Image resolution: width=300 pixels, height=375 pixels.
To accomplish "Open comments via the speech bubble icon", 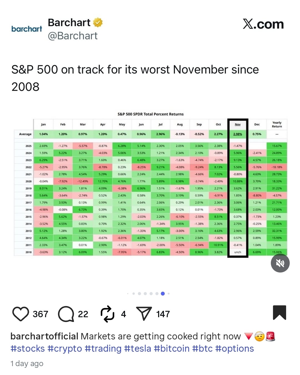I will pyautogui.click(x=66, y=314).
